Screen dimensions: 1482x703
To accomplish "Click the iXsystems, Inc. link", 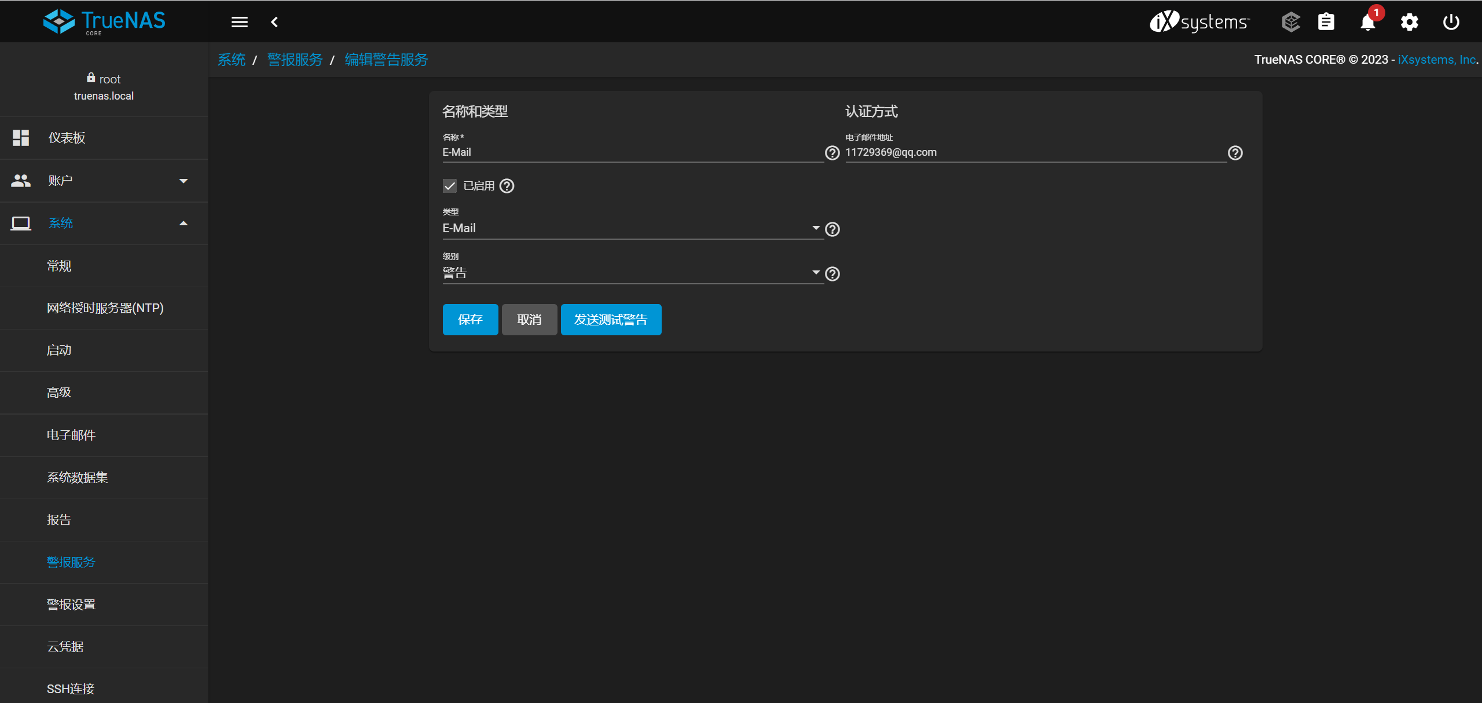I will point(1436,60).
